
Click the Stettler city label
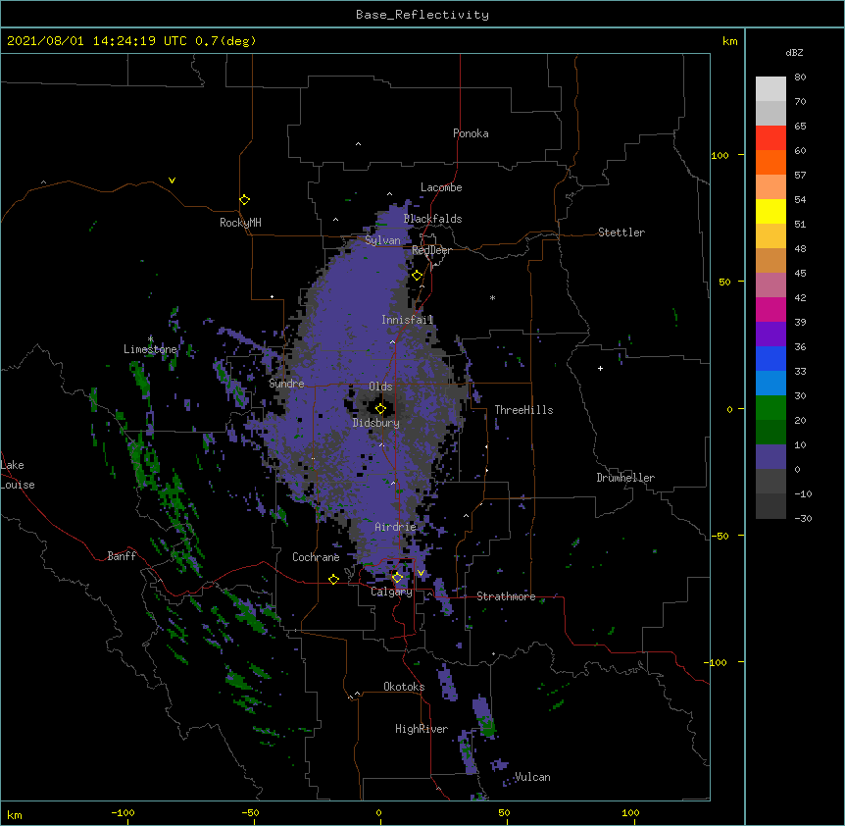(x=621, y=232)
